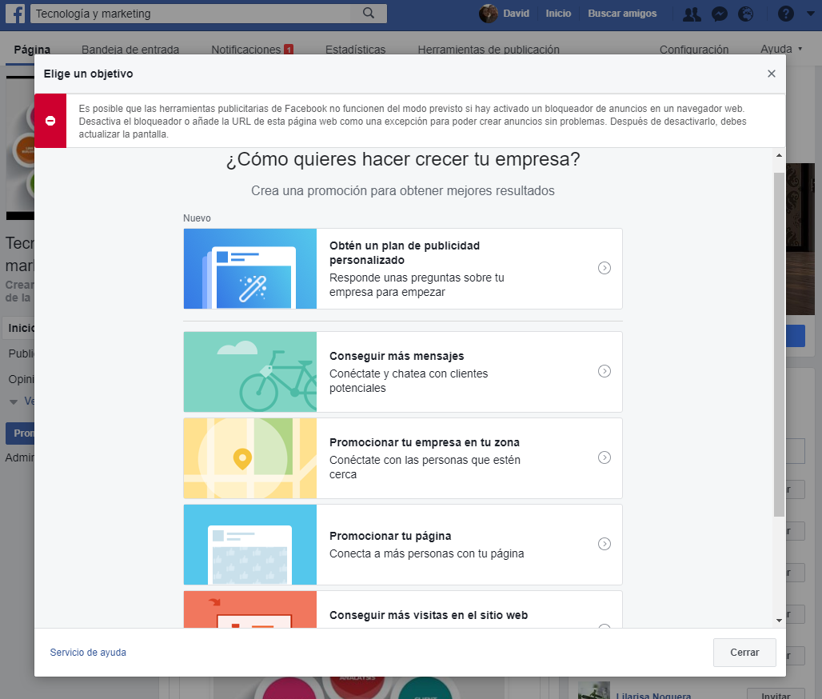Open Herramientas de publicación tab
Screen dimensions: 822x699
489,50
